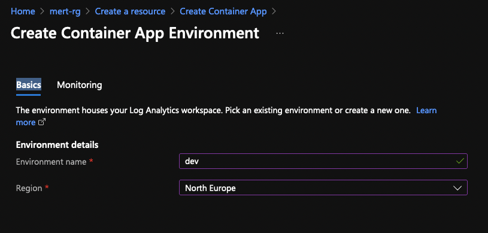Return to Create Container App breadcrumb
The image size is (488, 233).
223,11
